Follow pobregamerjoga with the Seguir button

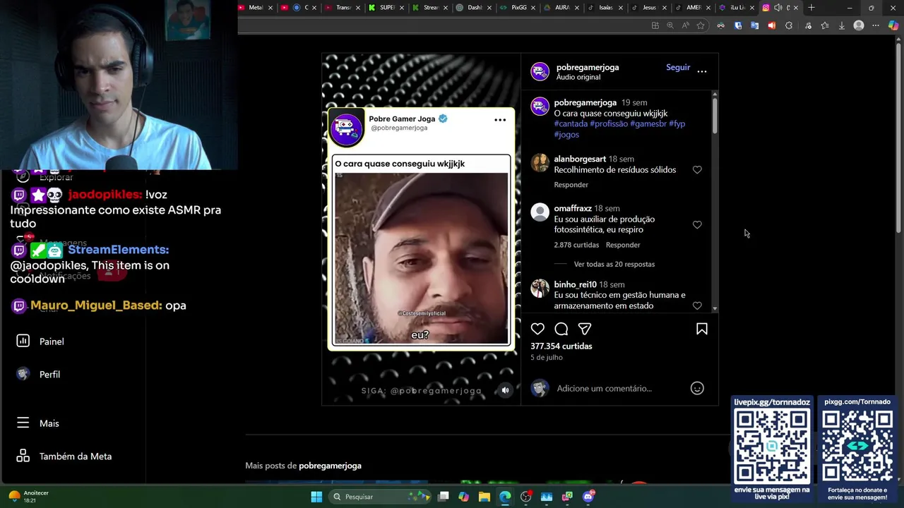[678, 67]
